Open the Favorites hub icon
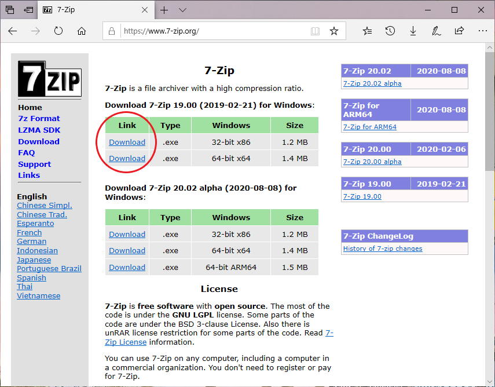The image size is (495, 387). 367,31
